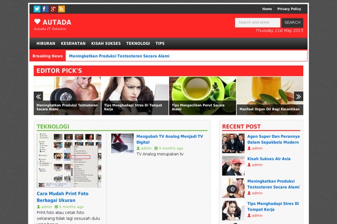Click admin author under Cara Mudah Print Foto
Image resolution: width=337 pixels, height=224 pixels.
pyautogui.click(x=47, y=207)
